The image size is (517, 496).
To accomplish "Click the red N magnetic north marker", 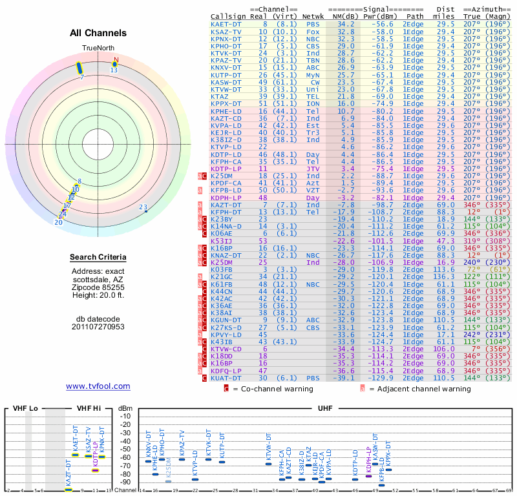I will [116, 59].
